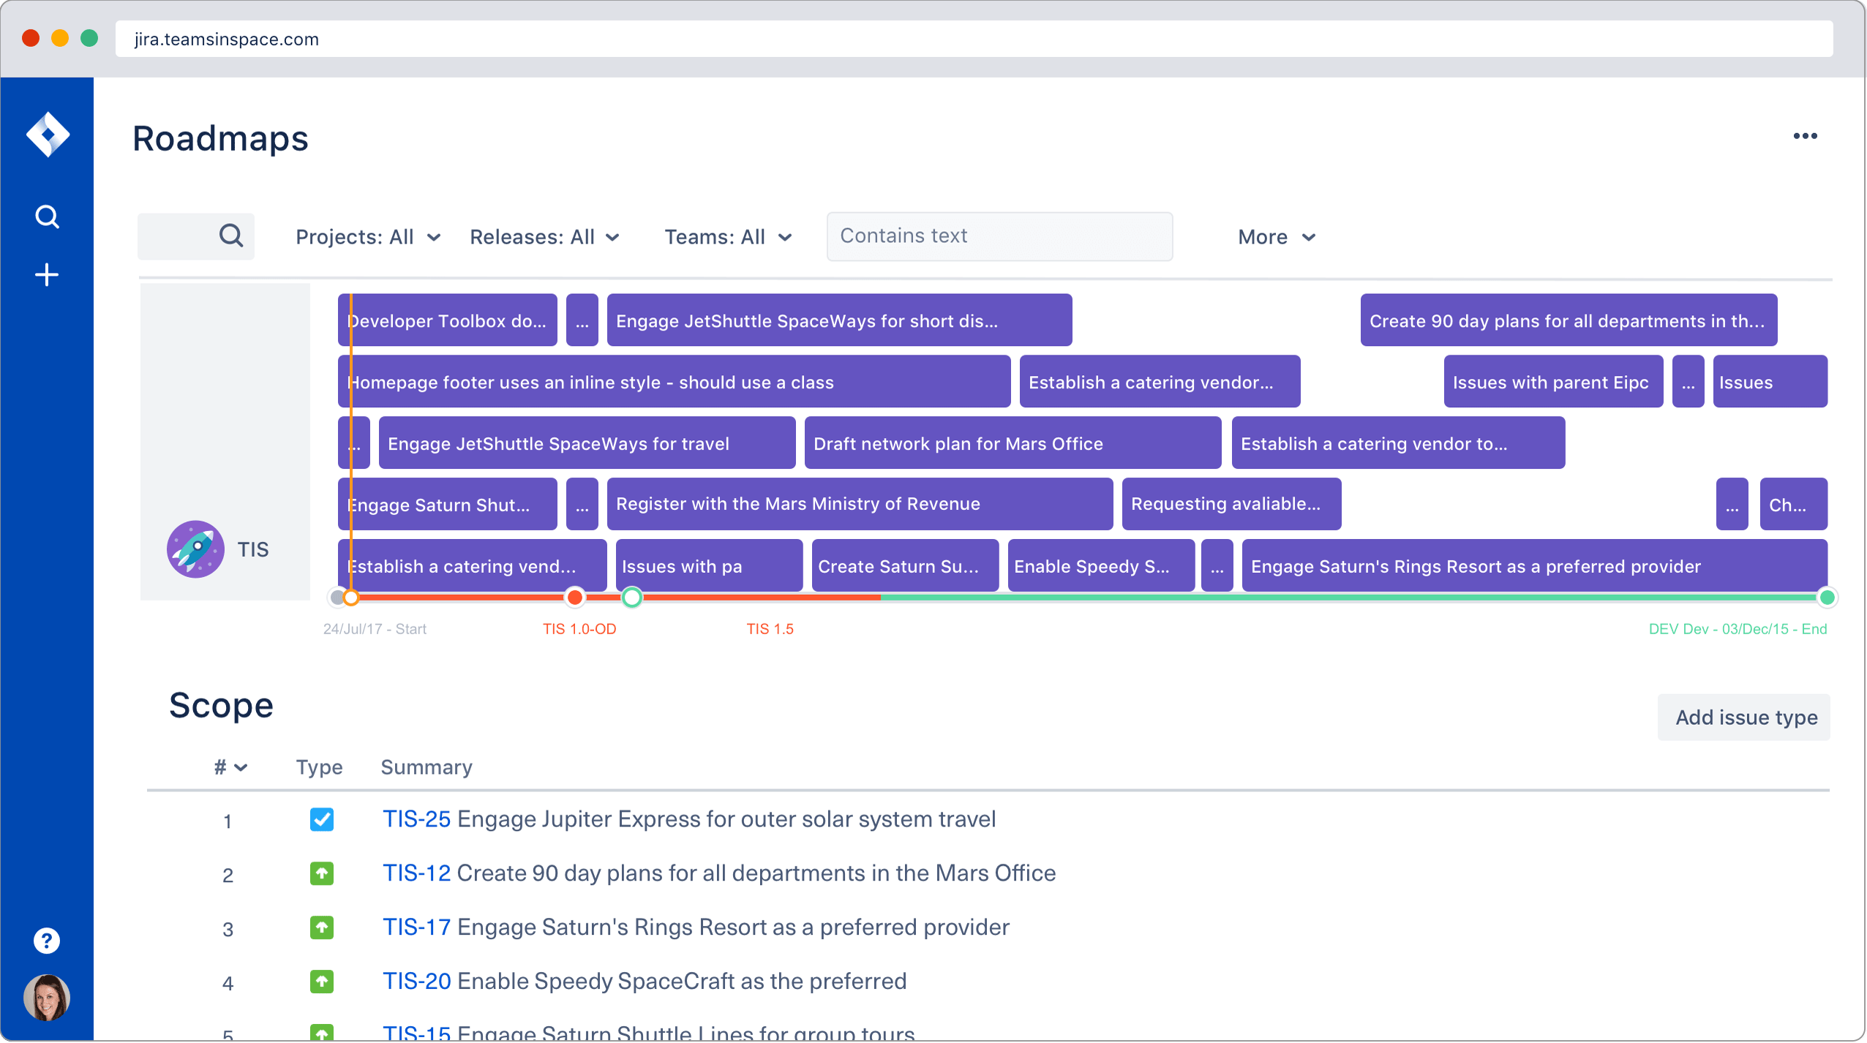The width and height of the screenshot is (1867, 1043).
Task: Click the plus create icon in sidebar
Action: (48, 275)
